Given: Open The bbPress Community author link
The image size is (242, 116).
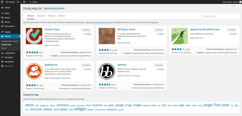Looking at the screenshot, I should [x=131, y=76].
